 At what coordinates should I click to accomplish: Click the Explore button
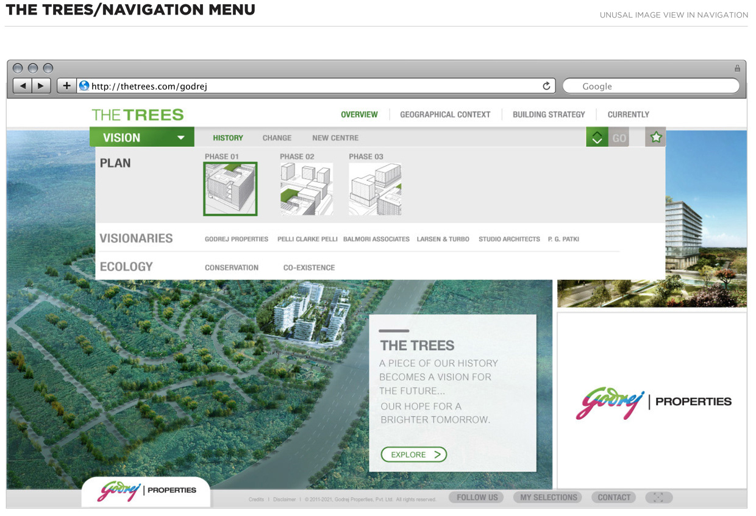point(414,454)
